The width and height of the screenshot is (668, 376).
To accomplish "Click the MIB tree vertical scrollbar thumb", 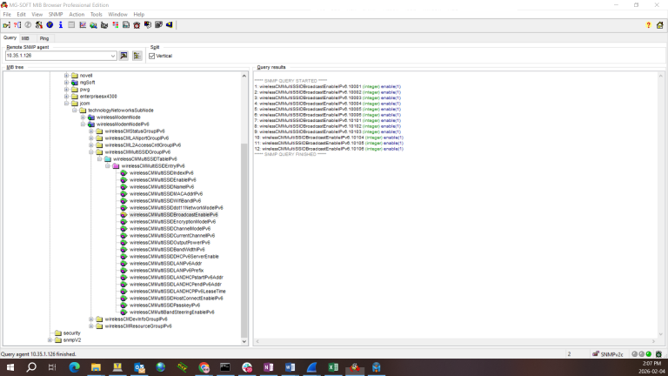I will coord(244,238).
